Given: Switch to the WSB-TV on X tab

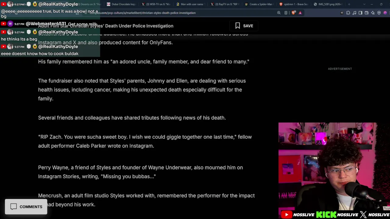Looking at the screenshot, I should point(156,4).
